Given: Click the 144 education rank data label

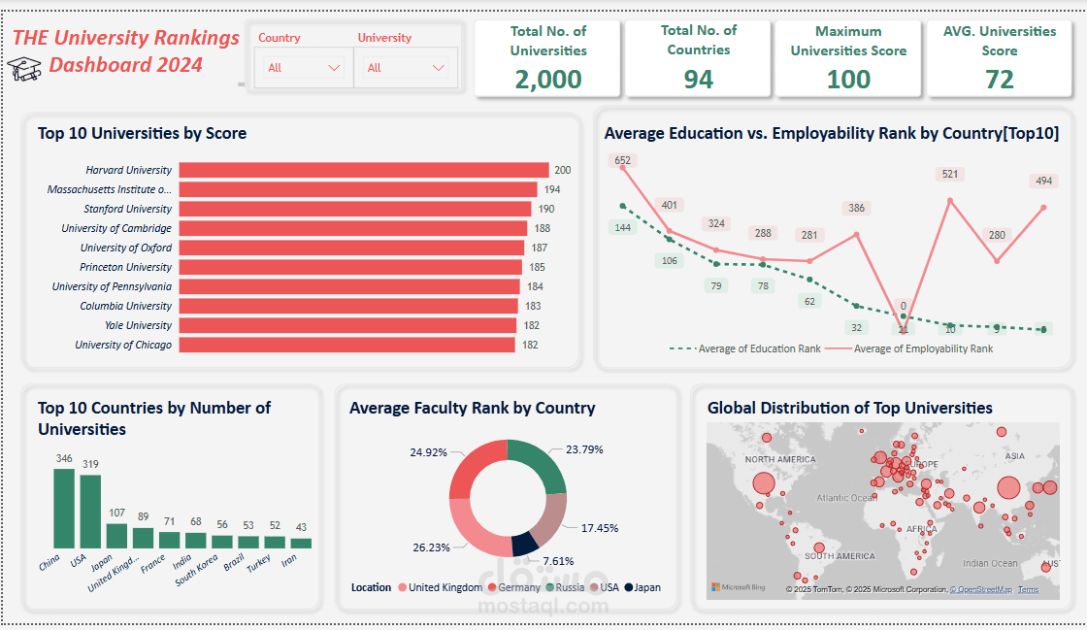Looking at the screenshot, I should coord(622,227).
